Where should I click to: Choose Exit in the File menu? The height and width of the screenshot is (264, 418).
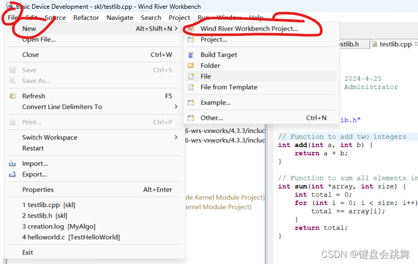coord(27,252)
